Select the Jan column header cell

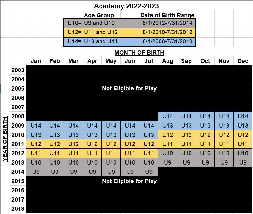pos(36,61)
